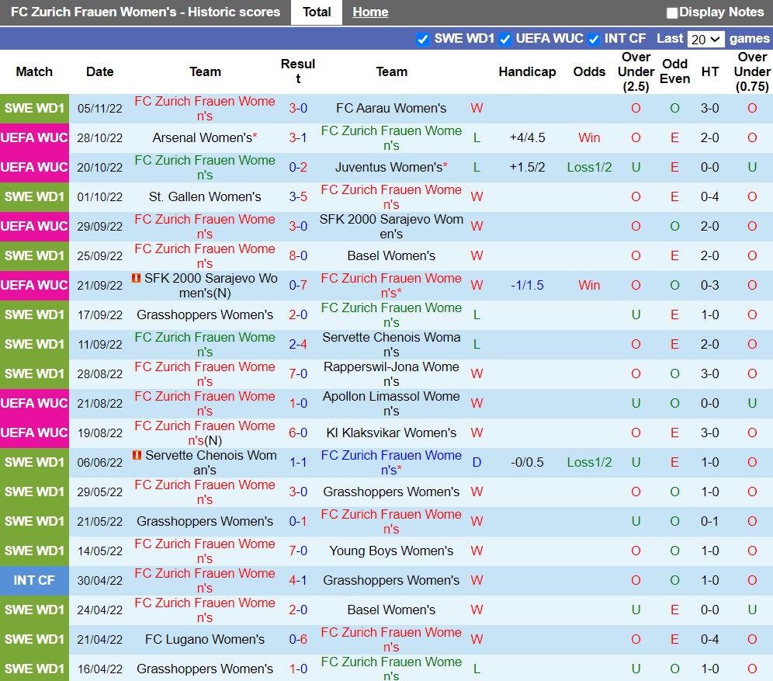The width and height of the screenshot is (773, 681).
Task: Click the red card icon beside Servette Chenois Woman's
Action: 137,455
